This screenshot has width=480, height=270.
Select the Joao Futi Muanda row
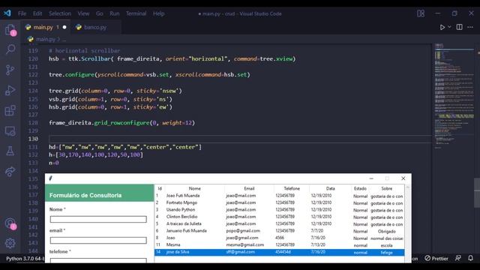tap(279, 196)
